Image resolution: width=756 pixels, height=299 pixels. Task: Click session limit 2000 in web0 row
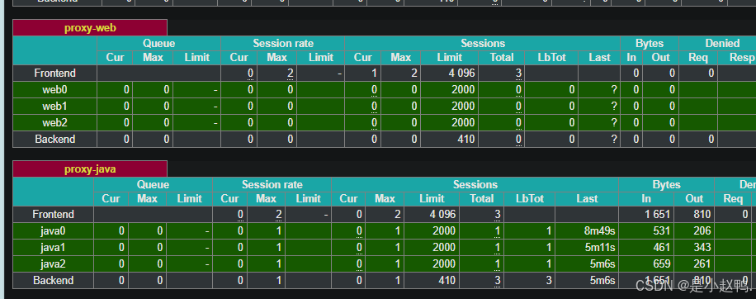[x=463, y=90]
